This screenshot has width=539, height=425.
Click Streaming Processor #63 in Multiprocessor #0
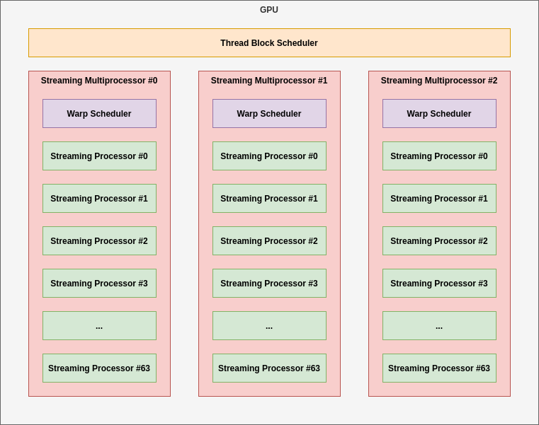99,368
